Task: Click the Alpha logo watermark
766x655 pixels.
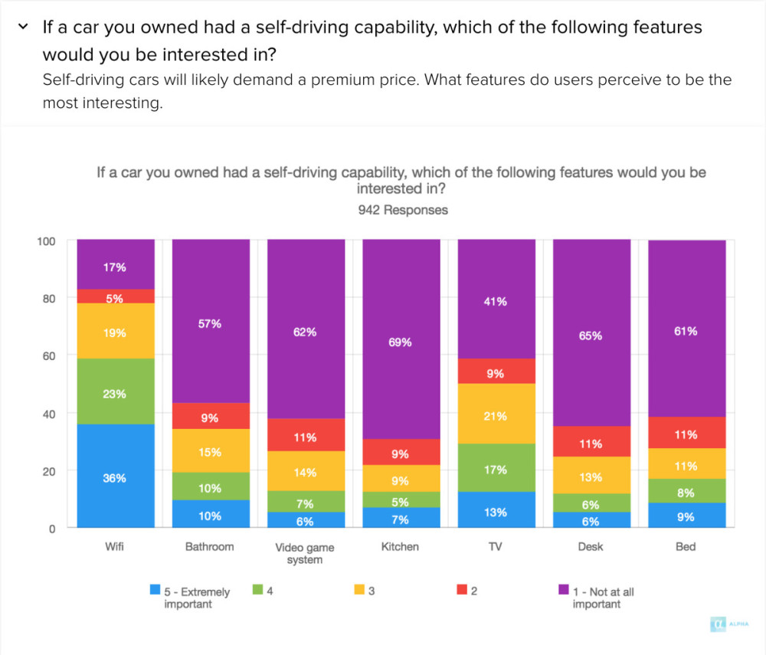Action: (x=729, y=624)
